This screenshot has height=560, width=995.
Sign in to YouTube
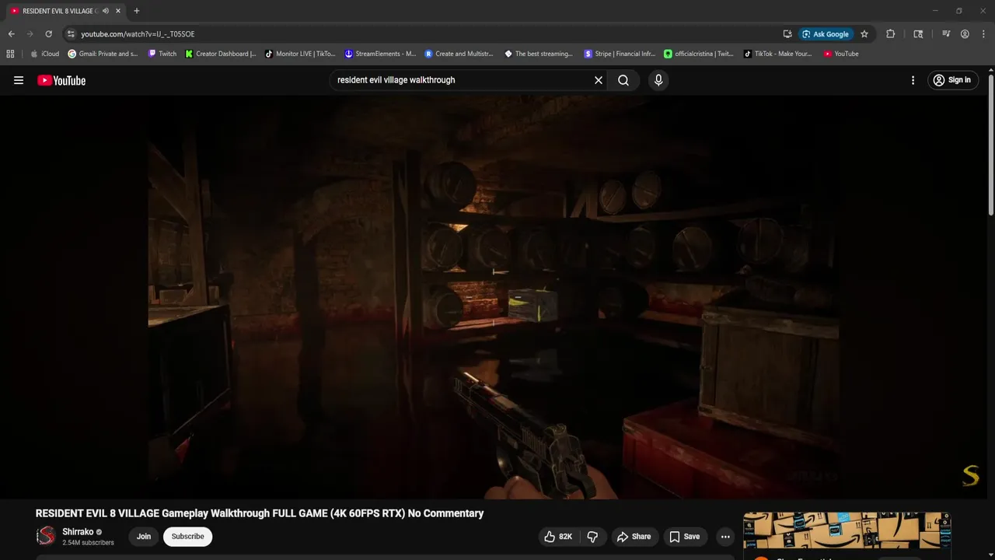[952, 80]
